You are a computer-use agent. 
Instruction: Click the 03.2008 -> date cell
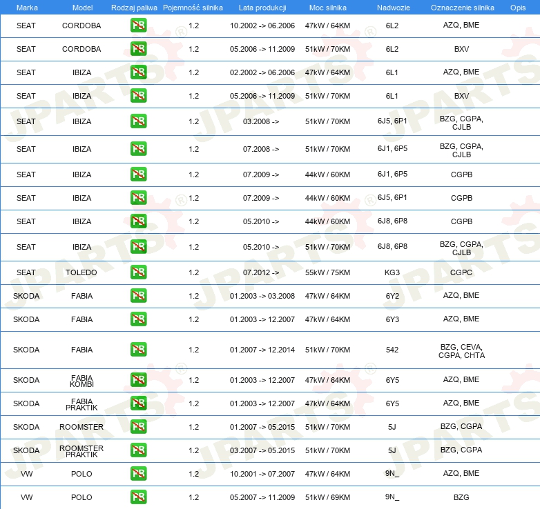pyautogui.click(x=261, y=121)
